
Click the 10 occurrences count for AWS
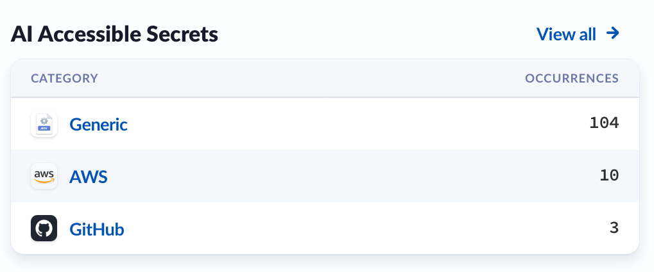tap(608, 175)
